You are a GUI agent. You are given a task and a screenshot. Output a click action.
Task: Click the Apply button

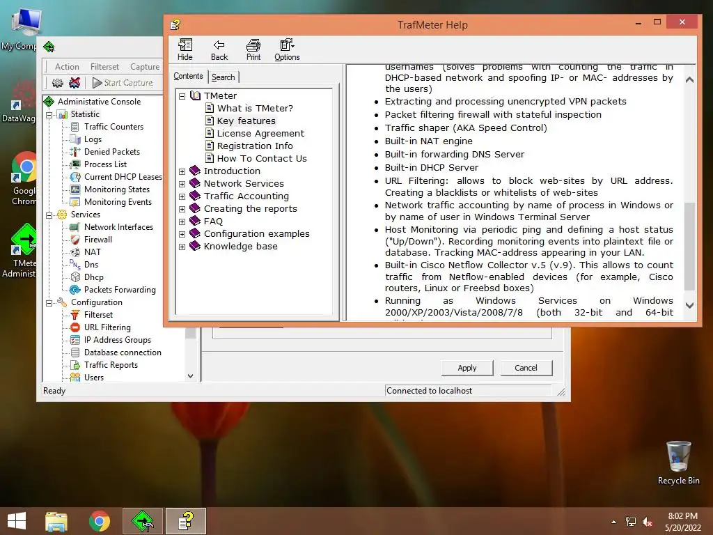coord(467,368)
